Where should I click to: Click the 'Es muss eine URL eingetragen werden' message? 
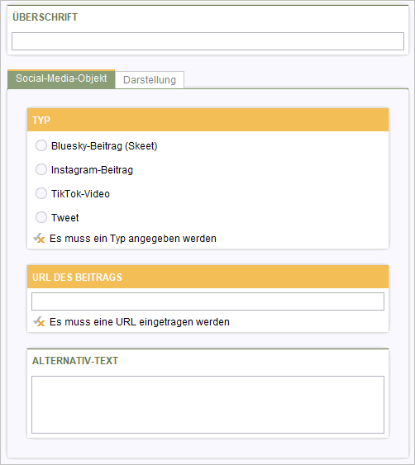click(x=140, y=322)
